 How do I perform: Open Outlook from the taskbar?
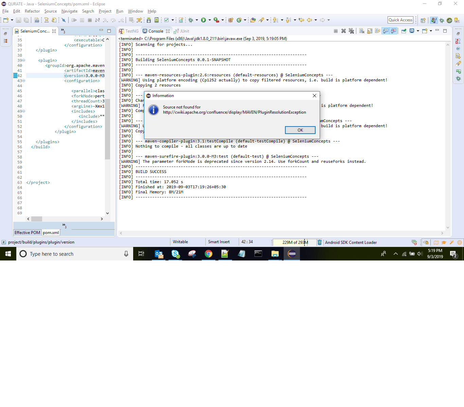[x=159, y=254]
